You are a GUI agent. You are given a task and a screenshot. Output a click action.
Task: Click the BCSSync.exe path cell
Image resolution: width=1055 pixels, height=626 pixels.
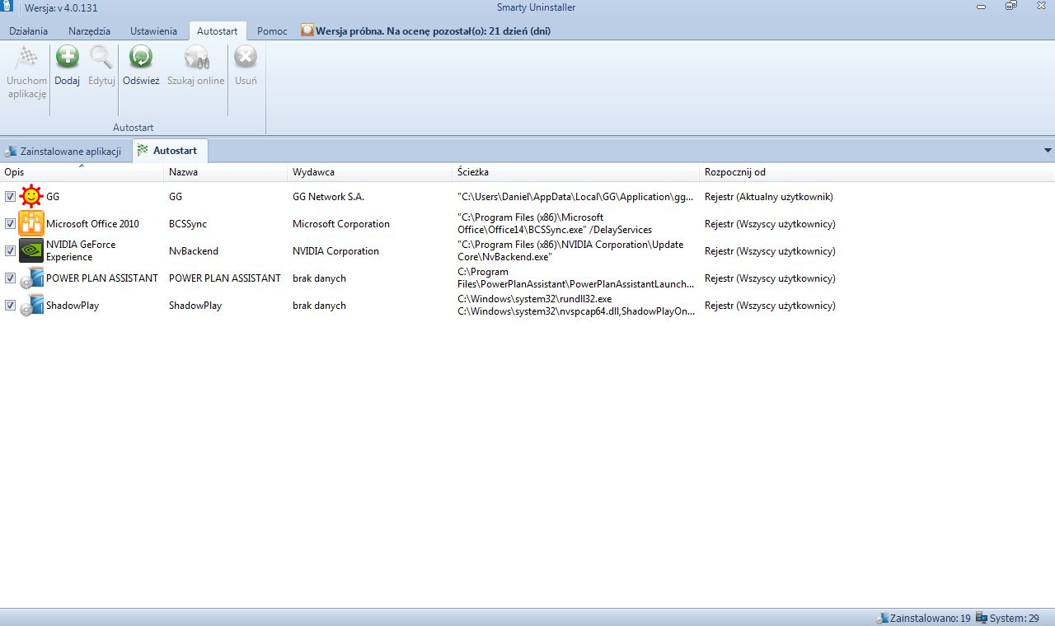[x=555, y=224]
